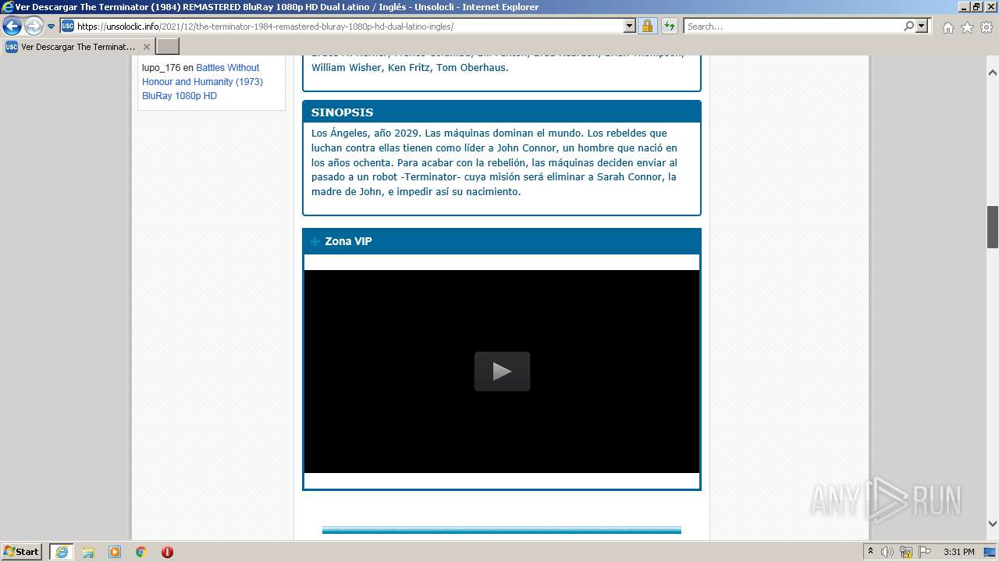
Task: Click the address bar URL field
Action: click(349, 27)
